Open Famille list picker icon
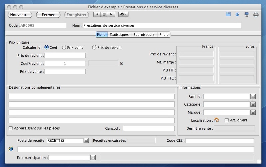 point(253,96)
